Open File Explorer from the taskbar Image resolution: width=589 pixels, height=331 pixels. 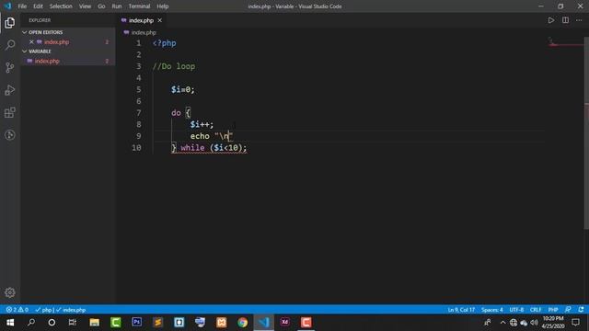94,323
